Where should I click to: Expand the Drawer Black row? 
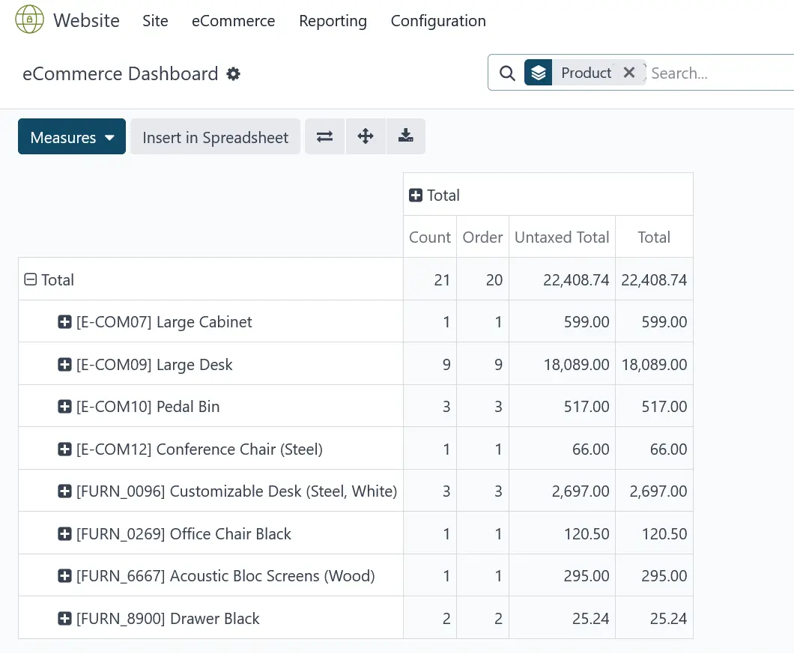(x=64, y=619)
